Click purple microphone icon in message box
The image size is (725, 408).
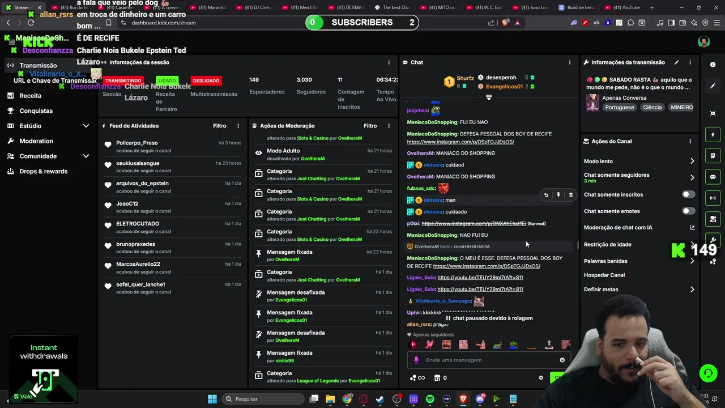(416, 360)
